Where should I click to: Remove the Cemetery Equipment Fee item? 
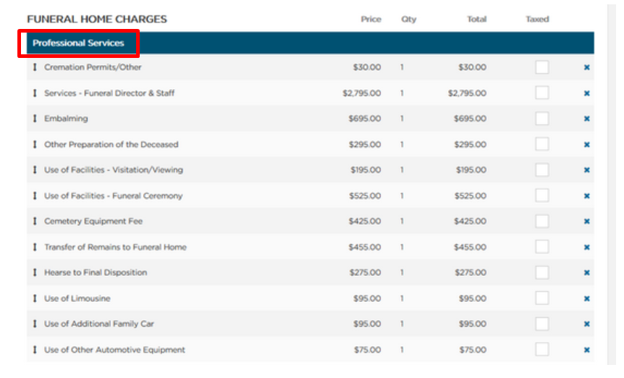[586, 222]
